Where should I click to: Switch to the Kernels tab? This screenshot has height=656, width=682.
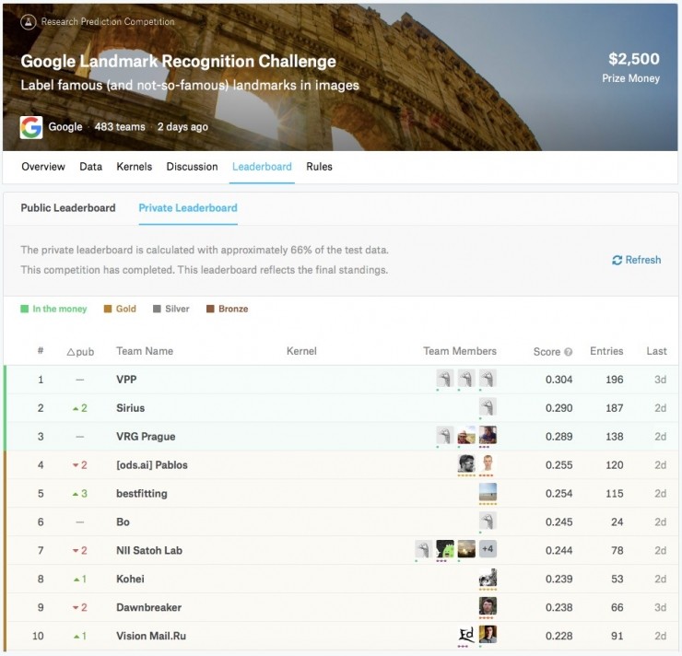pyautogui.click(x=134, y=167)
